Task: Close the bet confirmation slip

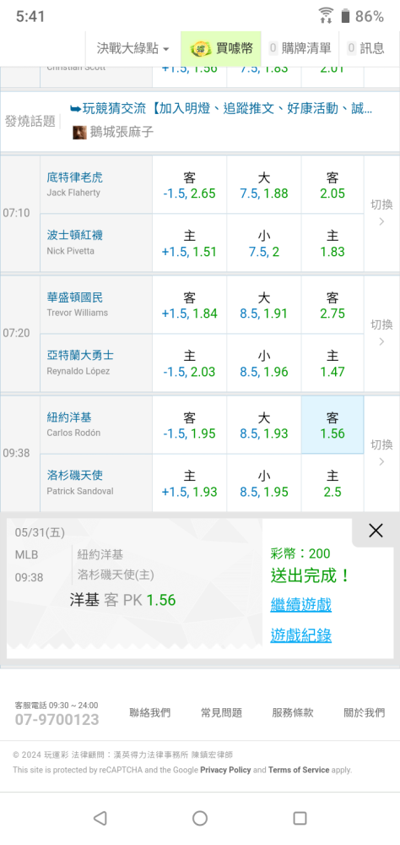Action: 376,531
